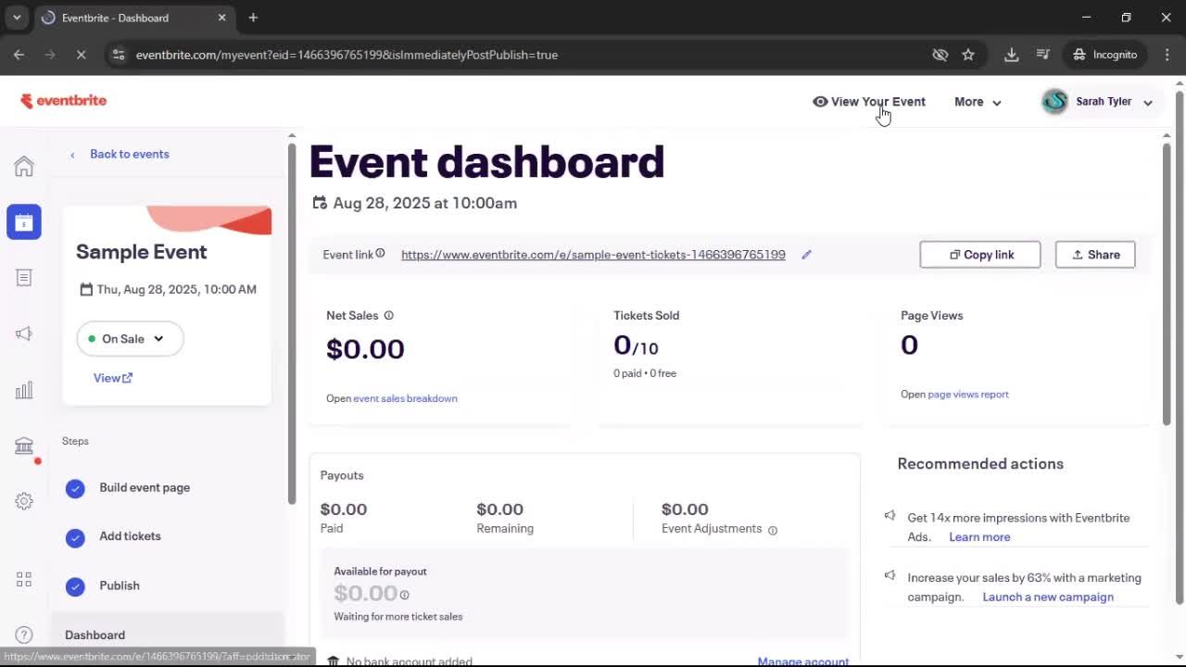
Task: Click the info icon next to Net Sales
Action: tap(388, 316)
